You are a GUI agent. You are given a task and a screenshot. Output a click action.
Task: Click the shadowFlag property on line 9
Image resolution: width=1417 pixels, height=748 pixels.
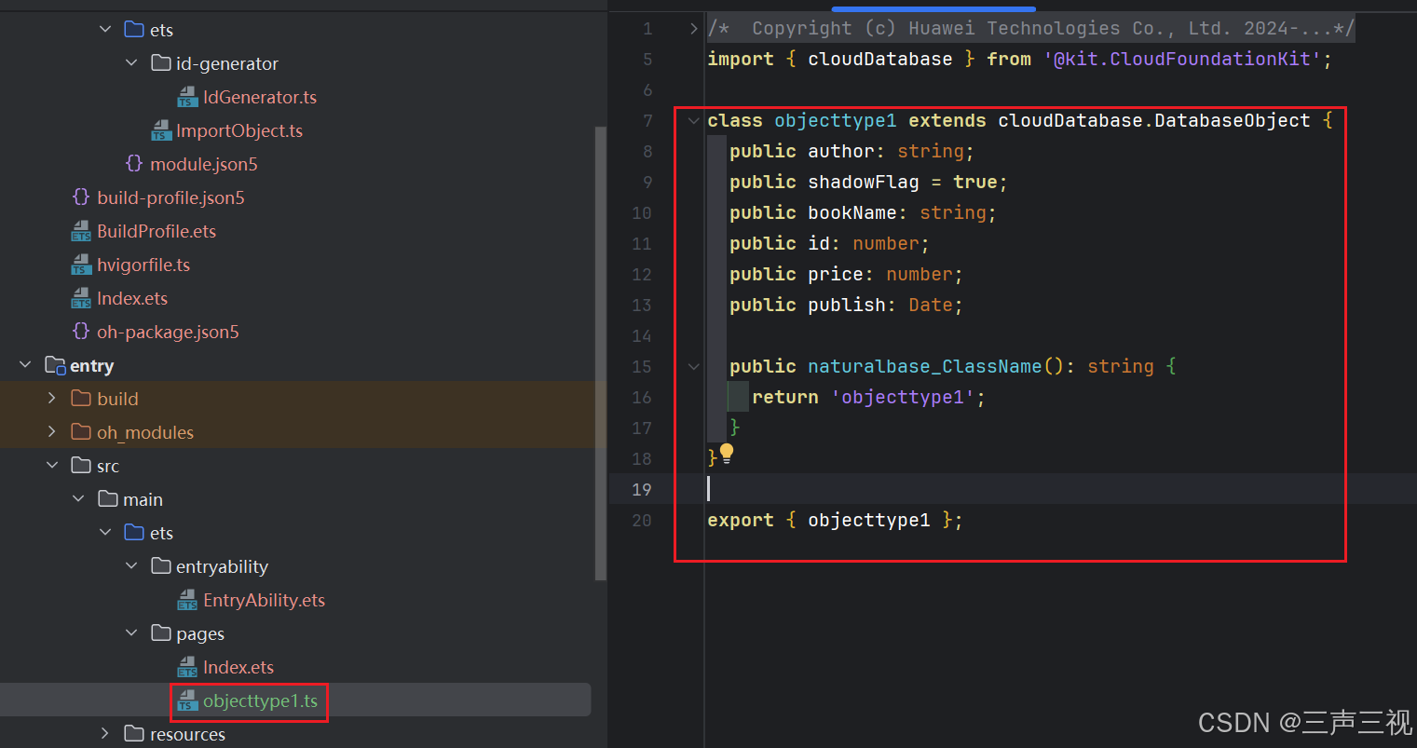(x=863, y=183)
